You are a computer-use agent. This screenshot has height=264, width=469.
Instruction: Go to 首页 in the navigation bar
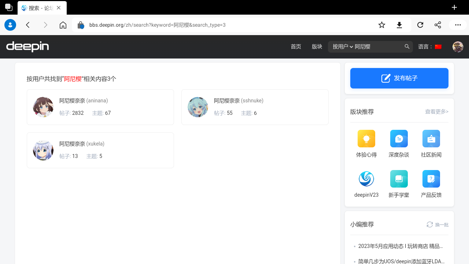click(x=296, y=46)
